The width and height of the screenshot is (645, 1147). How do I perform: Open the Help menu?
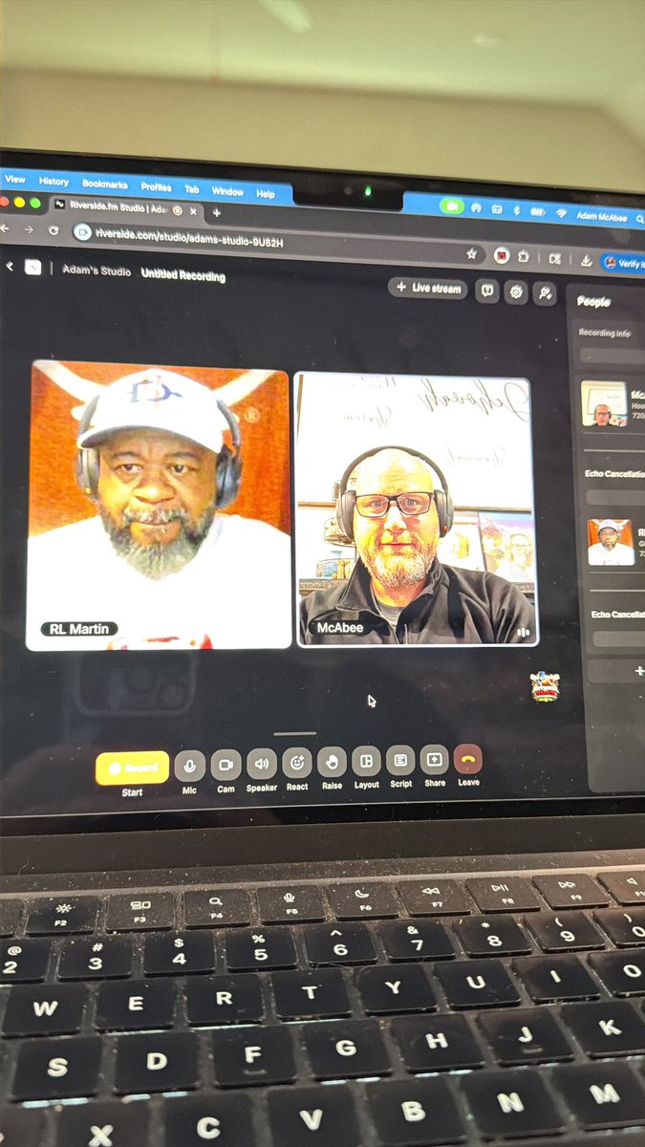click(x=266, y=194)
